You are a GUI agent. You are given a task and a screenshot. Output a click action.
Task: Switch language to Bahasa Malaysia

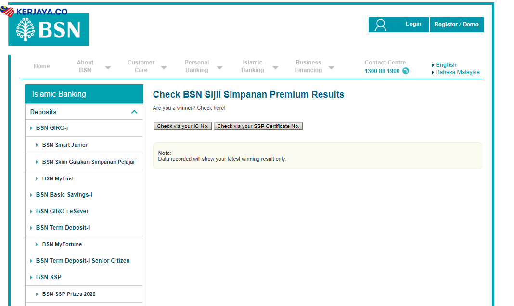[458, 72]
